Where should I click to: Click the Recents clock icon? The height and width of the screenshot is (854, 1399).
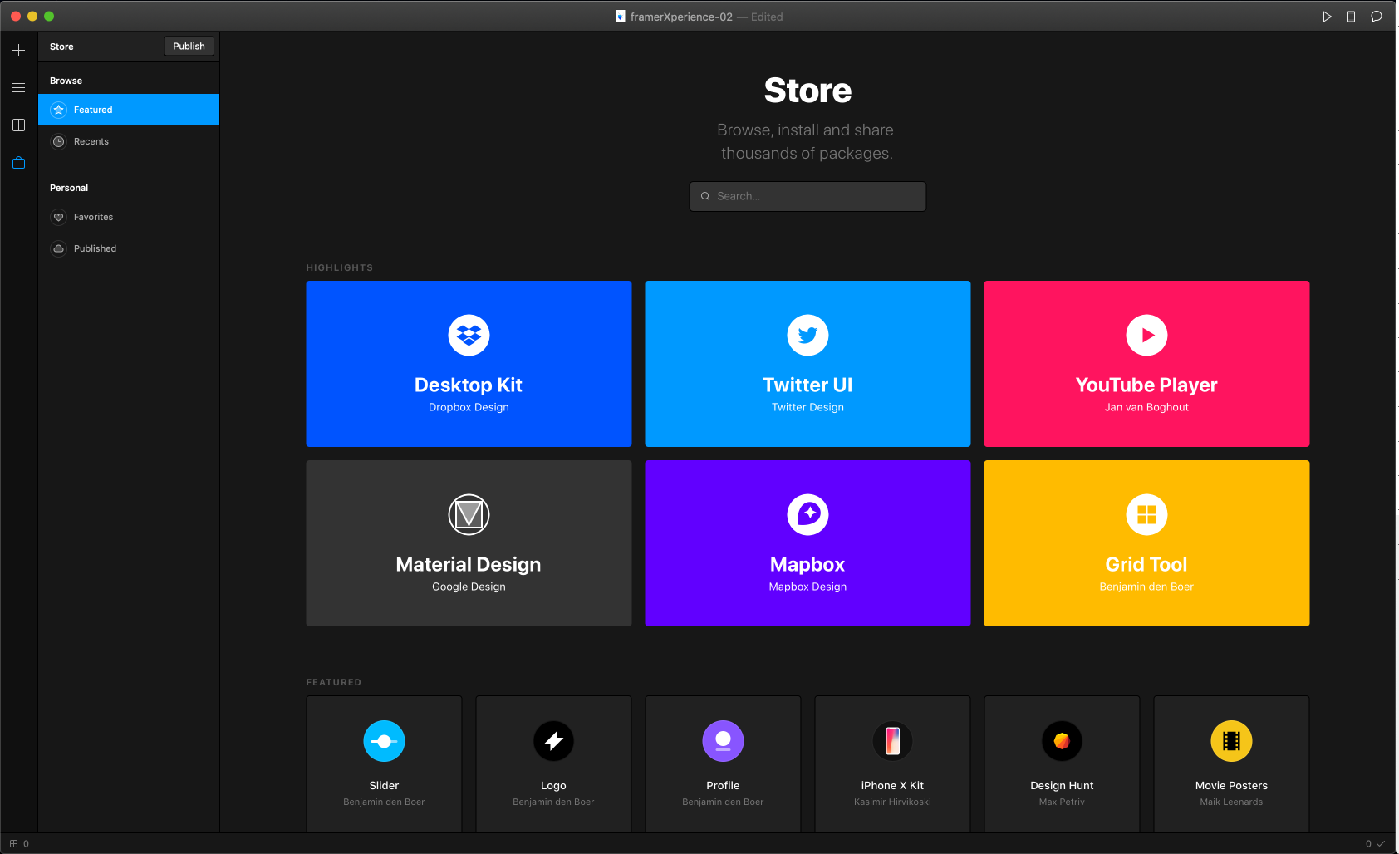pyautogui.click(x=58, y=141)
